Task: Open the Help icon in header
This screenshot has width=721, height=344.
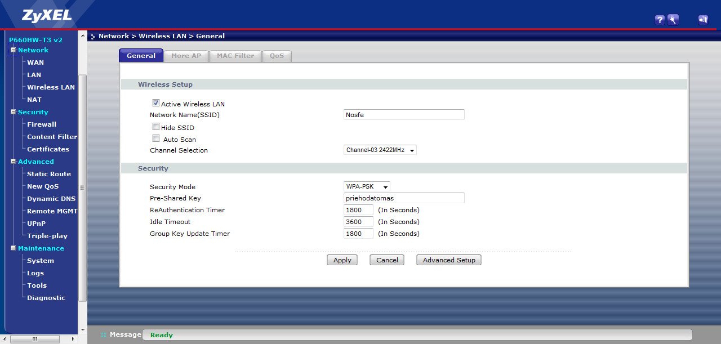Action: (x=660, y=20)
